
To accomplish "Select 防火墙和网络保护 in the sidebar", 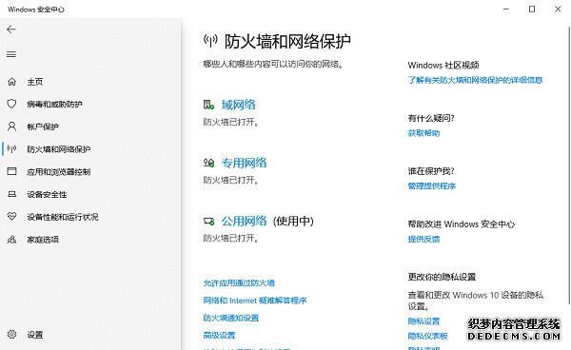I will point(59,149).
